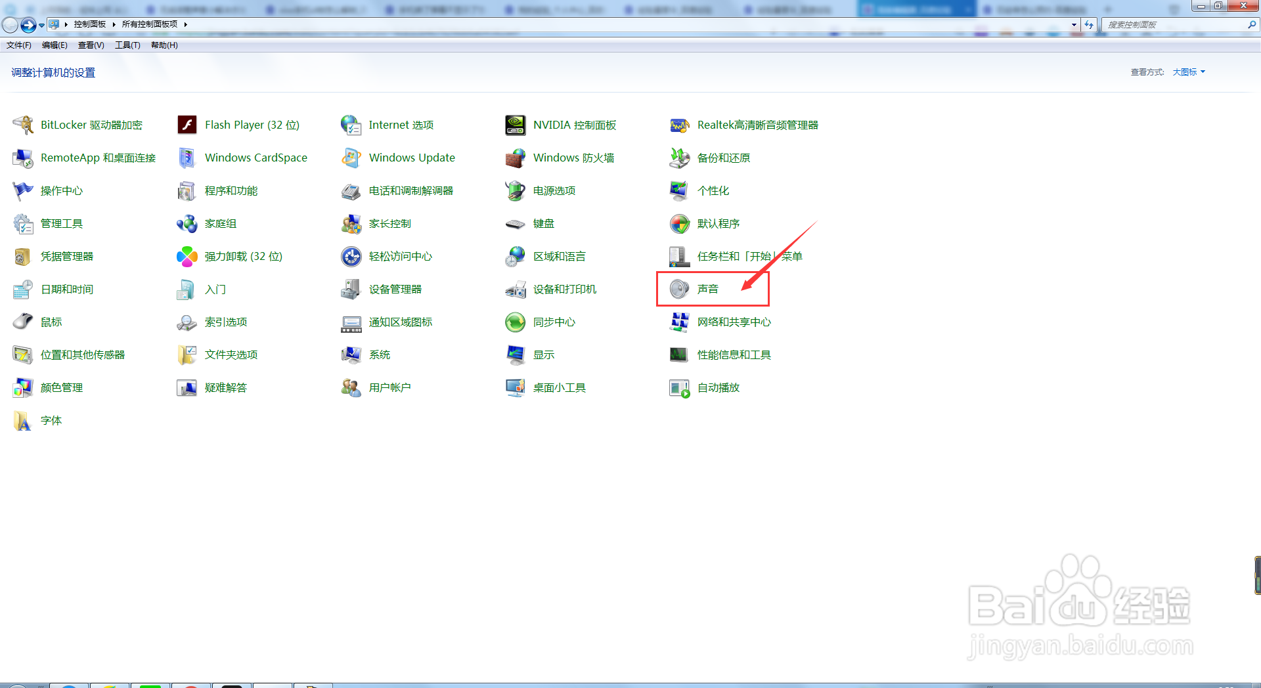
Task: Open the 位置和其他传感器 link
Action: click(83, 355)
